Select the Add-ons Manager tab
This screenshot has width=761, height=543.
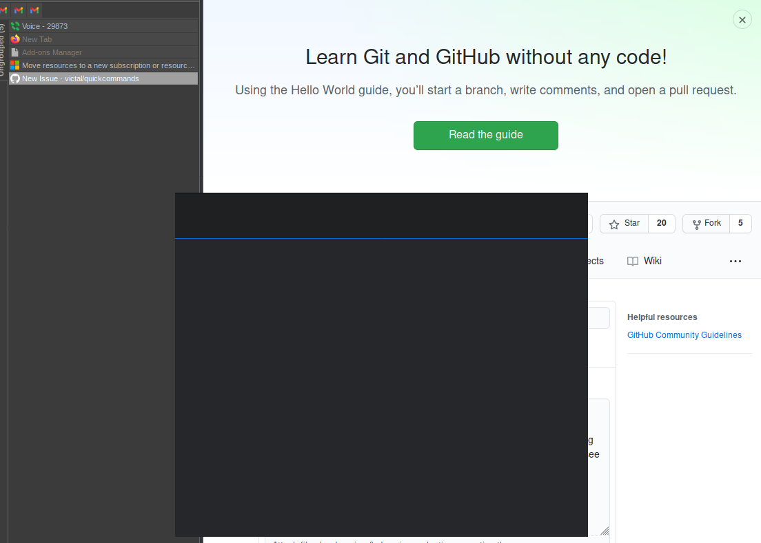[103, 52]
